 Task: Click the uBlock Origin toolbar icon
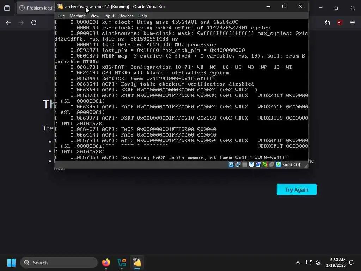pyautogui.click(x=339, y=23)
